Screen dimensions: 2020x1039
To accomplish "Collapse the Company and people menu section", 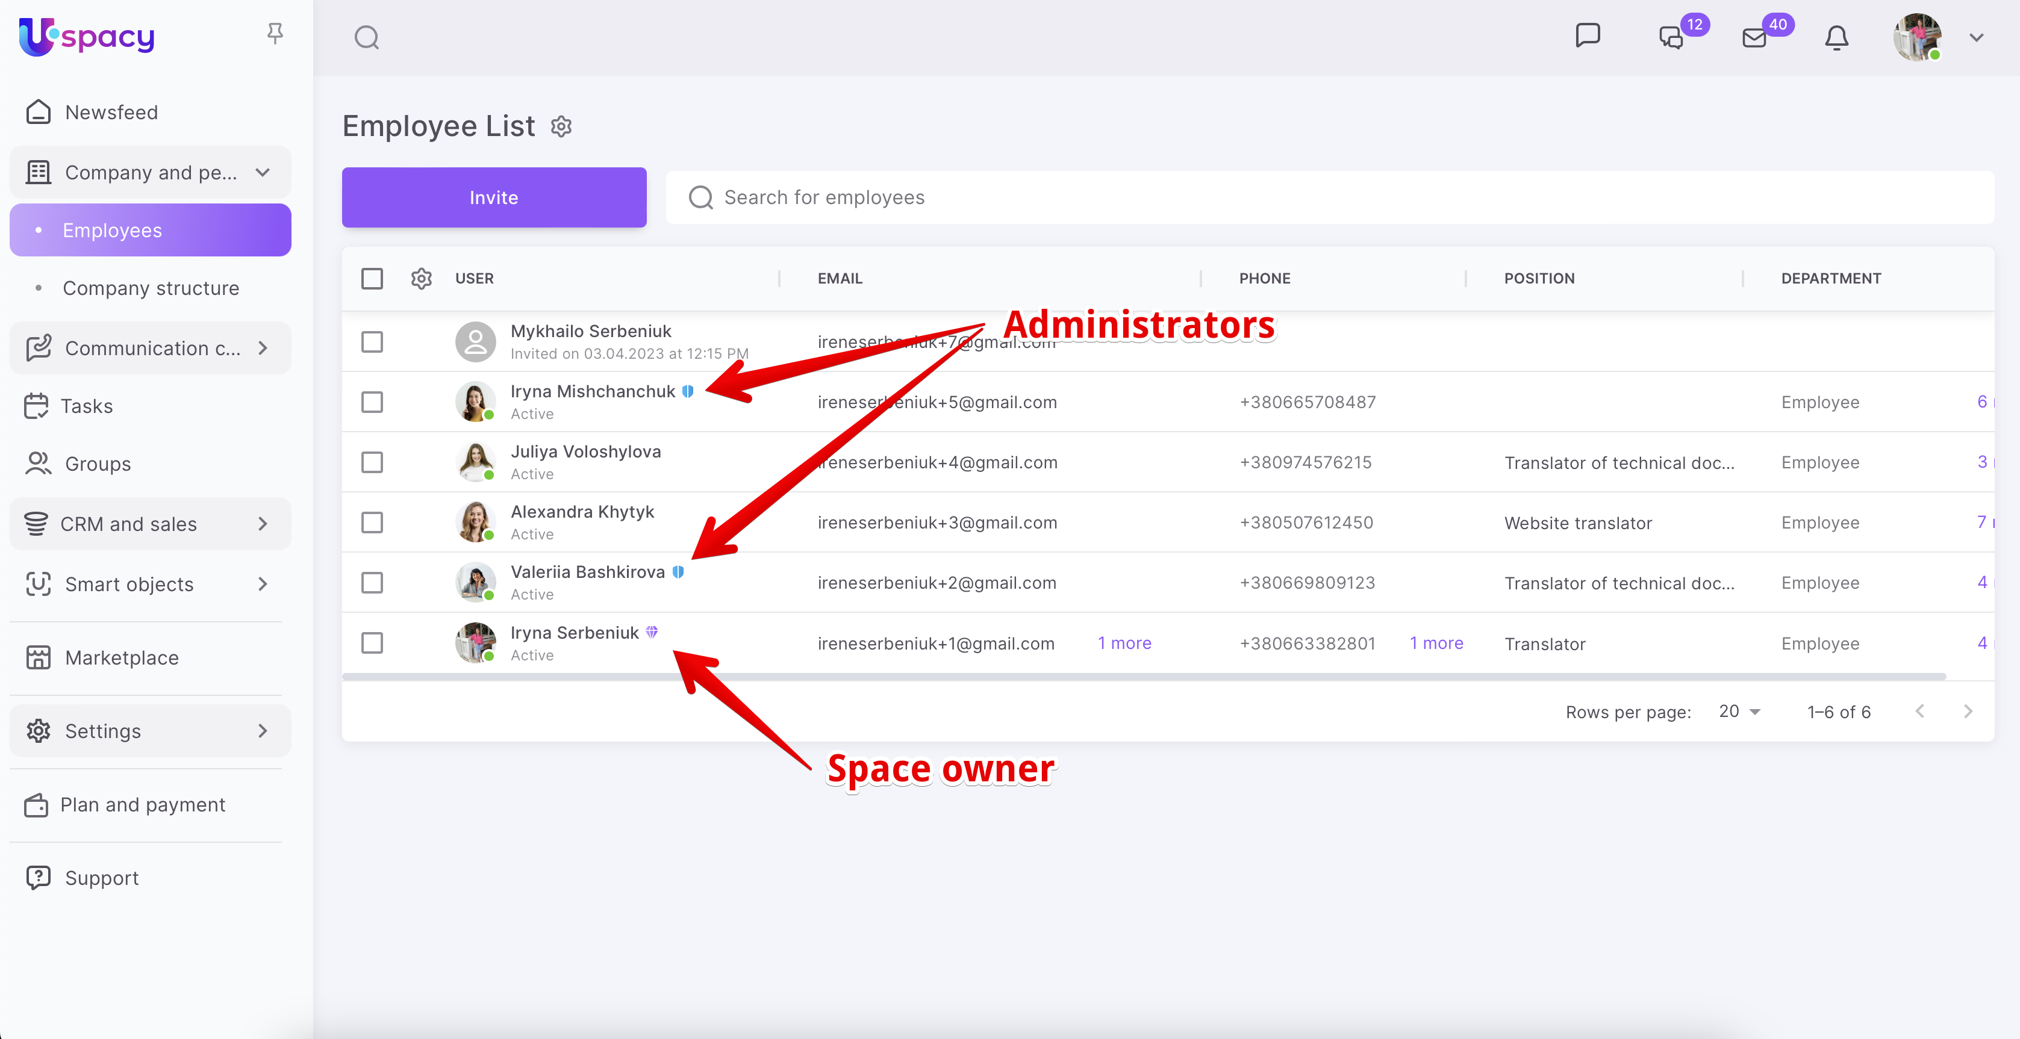I will [263, 172].
